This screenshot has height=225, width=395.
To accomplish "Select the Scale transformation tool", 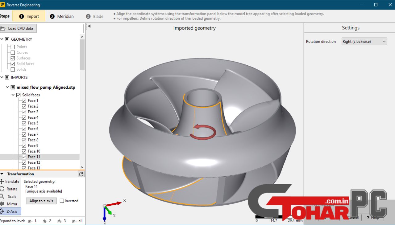I will (x=10, y=196).
